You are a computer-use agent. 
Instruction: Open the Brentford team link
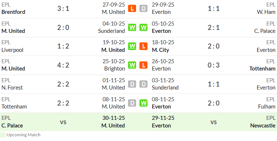pos(14,12)
